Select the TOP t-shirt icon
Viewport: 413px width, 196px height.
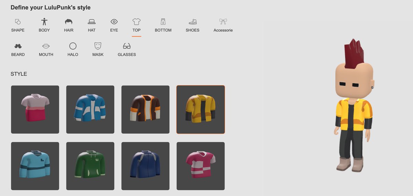pyautogui.click(x=137, y=22)
